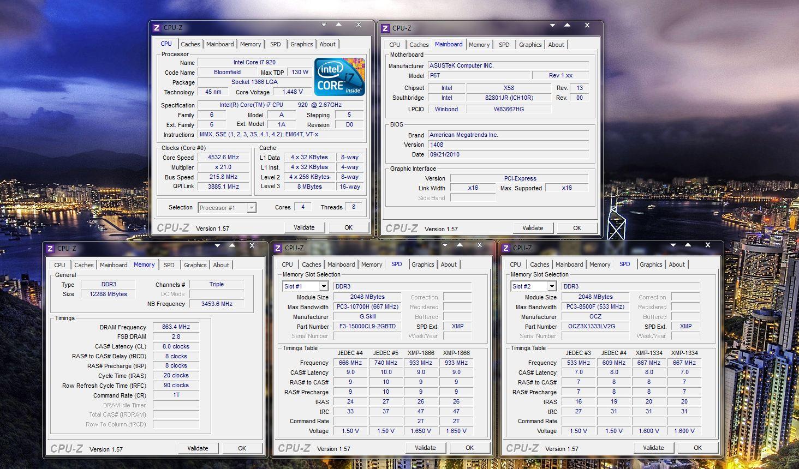
Task: Click the ASUSTeK Computer INC. manufacturer field
Action: tap(508, 65)
